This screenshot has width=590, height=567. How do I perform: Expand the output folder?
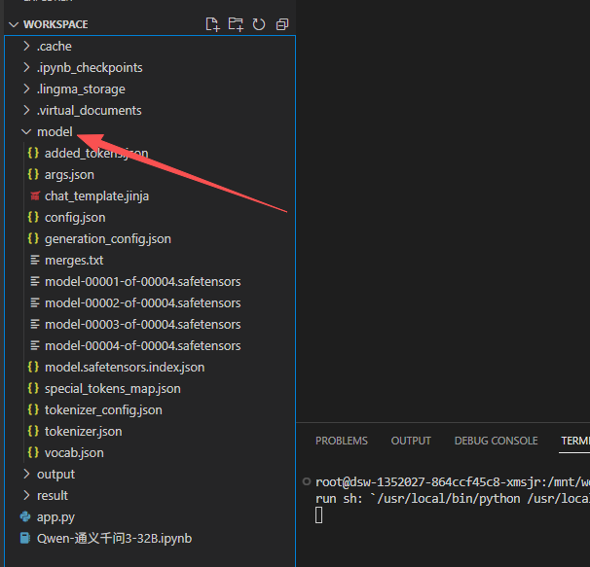pos(26,475)
